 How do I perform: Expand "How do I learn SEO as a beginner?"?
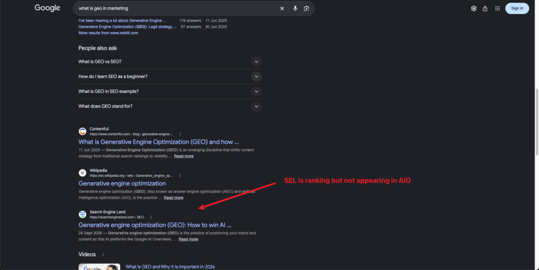(170, 77)
